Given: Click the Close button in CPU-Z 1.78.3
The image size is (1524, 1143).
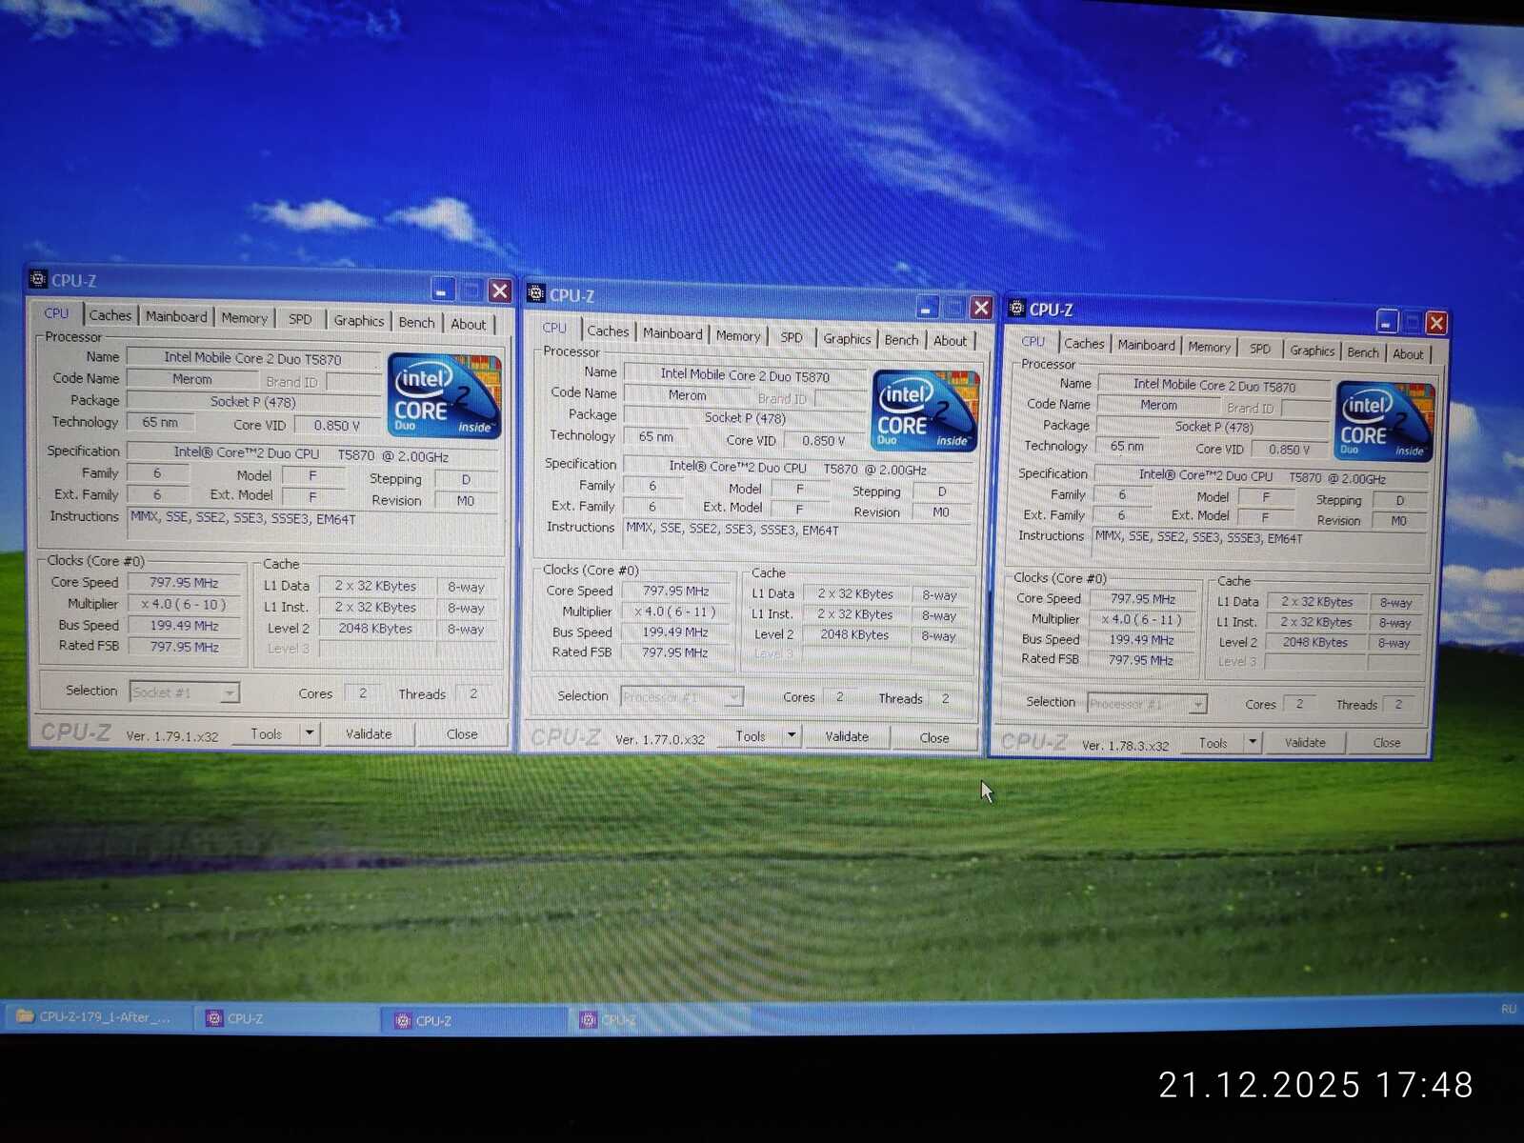Looking at the screenshot, I should [x=1387, y=743].
